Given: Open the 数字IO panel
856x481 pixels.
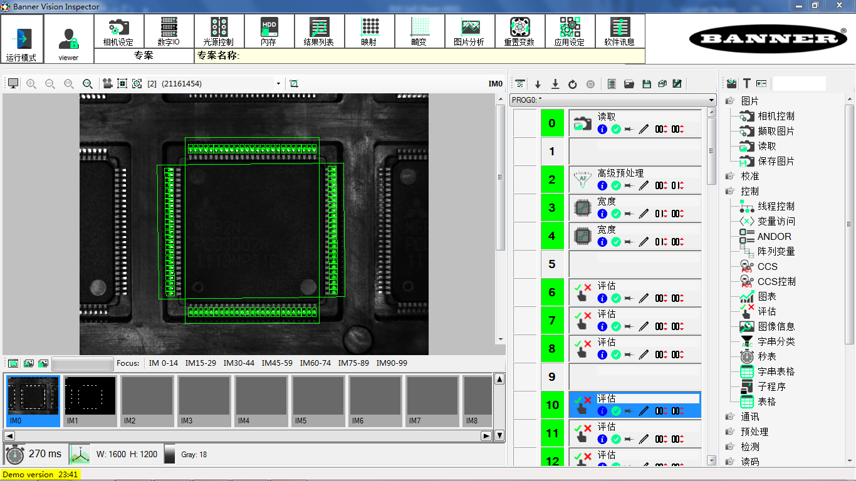Looking at the screenshot, I should 169,31.
